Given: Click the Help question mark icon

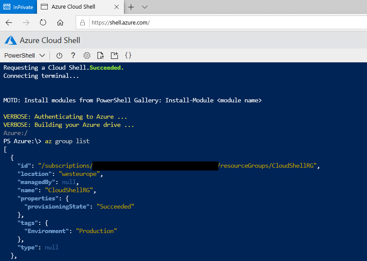Looking at the screenshot, I should (73, 55).
